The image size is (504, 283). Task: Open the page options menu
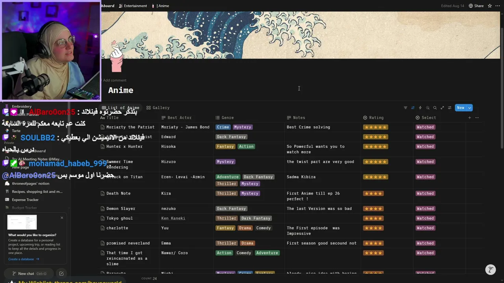[x=498, y=6]
